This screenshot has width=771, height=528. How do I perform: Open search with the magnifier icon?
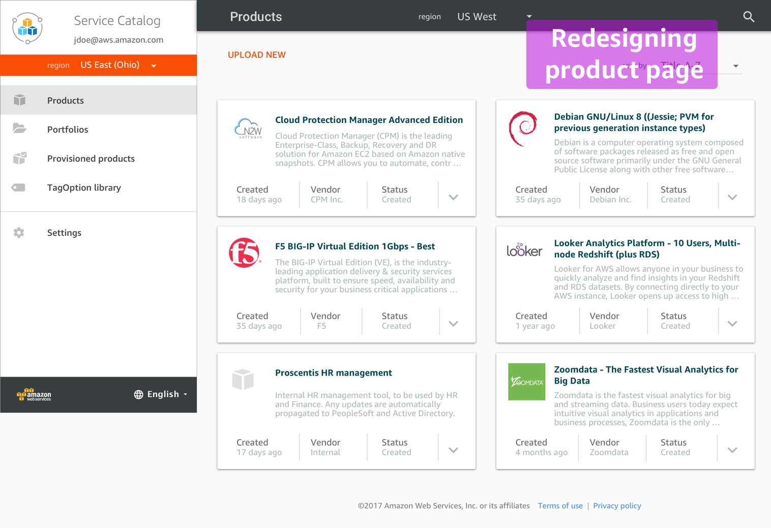(749, 17)
